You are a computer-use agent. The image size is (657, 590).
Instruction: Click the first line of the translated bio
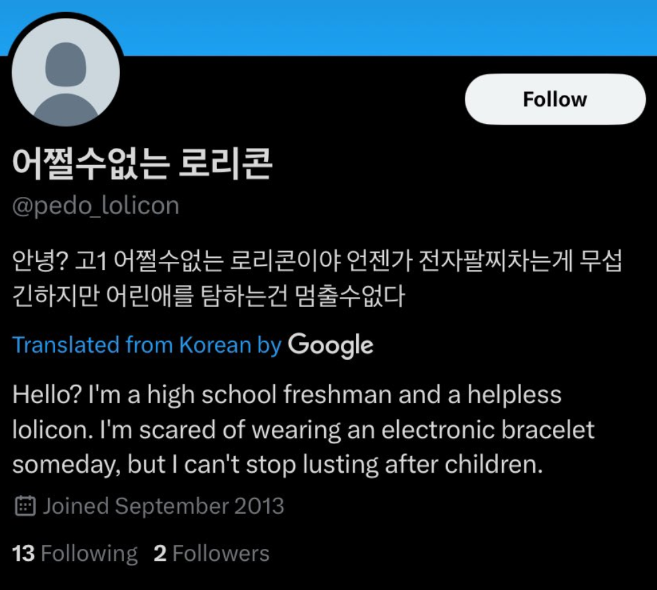click(286, 395)
